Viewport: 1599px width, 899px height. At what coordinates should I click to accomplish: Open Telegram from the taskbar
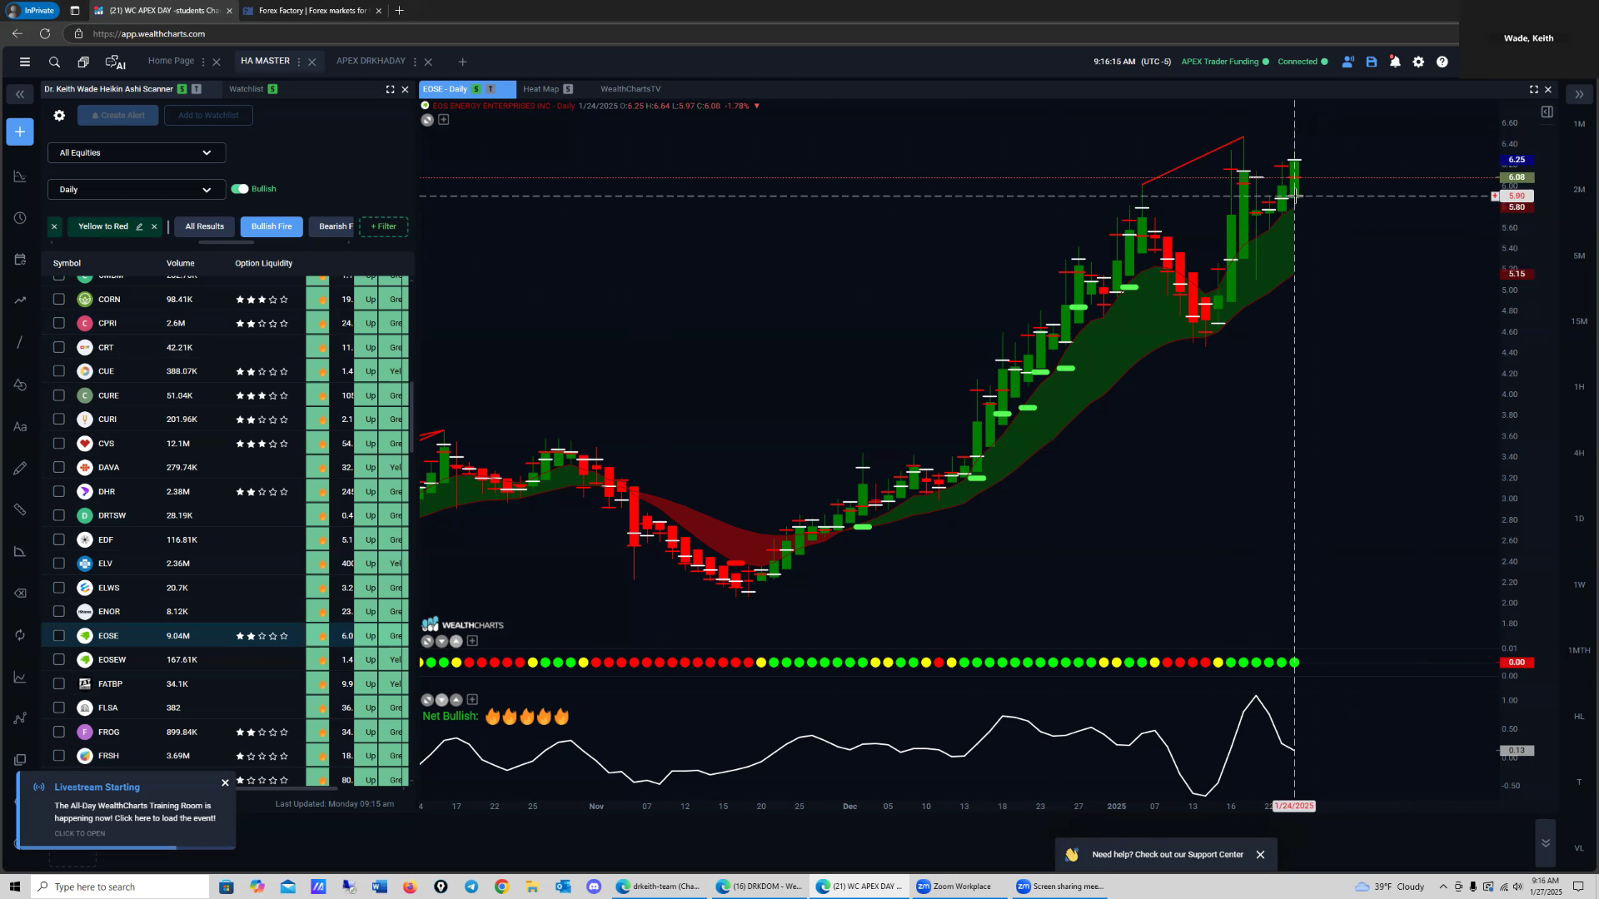coord(471,887)
